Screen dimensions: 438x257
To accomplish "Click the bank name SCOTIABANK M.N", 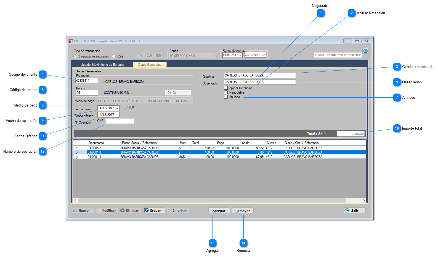I will [116, 93].
